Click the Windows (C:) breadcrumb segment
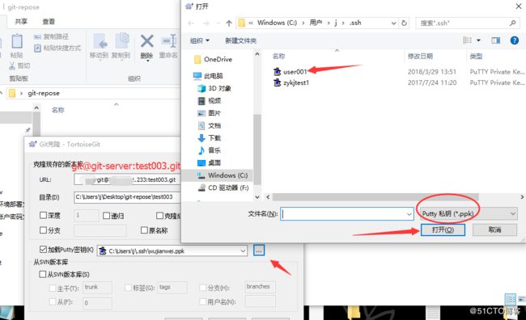This screenshot has width=526, height=320. pos(277,23)
